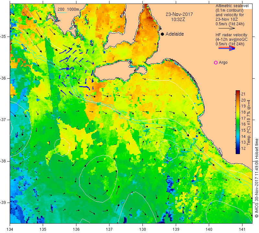Click the 139 longitude axis label
Viewport: 259px width, 233px height.
click(x=176, y=229)
